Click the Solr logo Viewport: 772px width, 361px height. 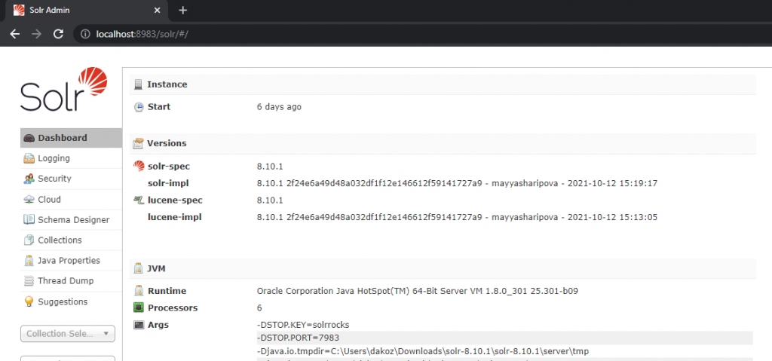(x=64, y=90)
